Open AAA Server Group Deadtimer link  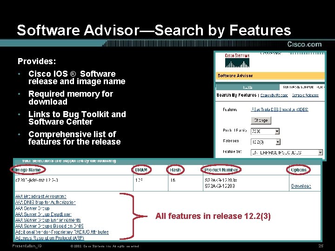[43, 214]
